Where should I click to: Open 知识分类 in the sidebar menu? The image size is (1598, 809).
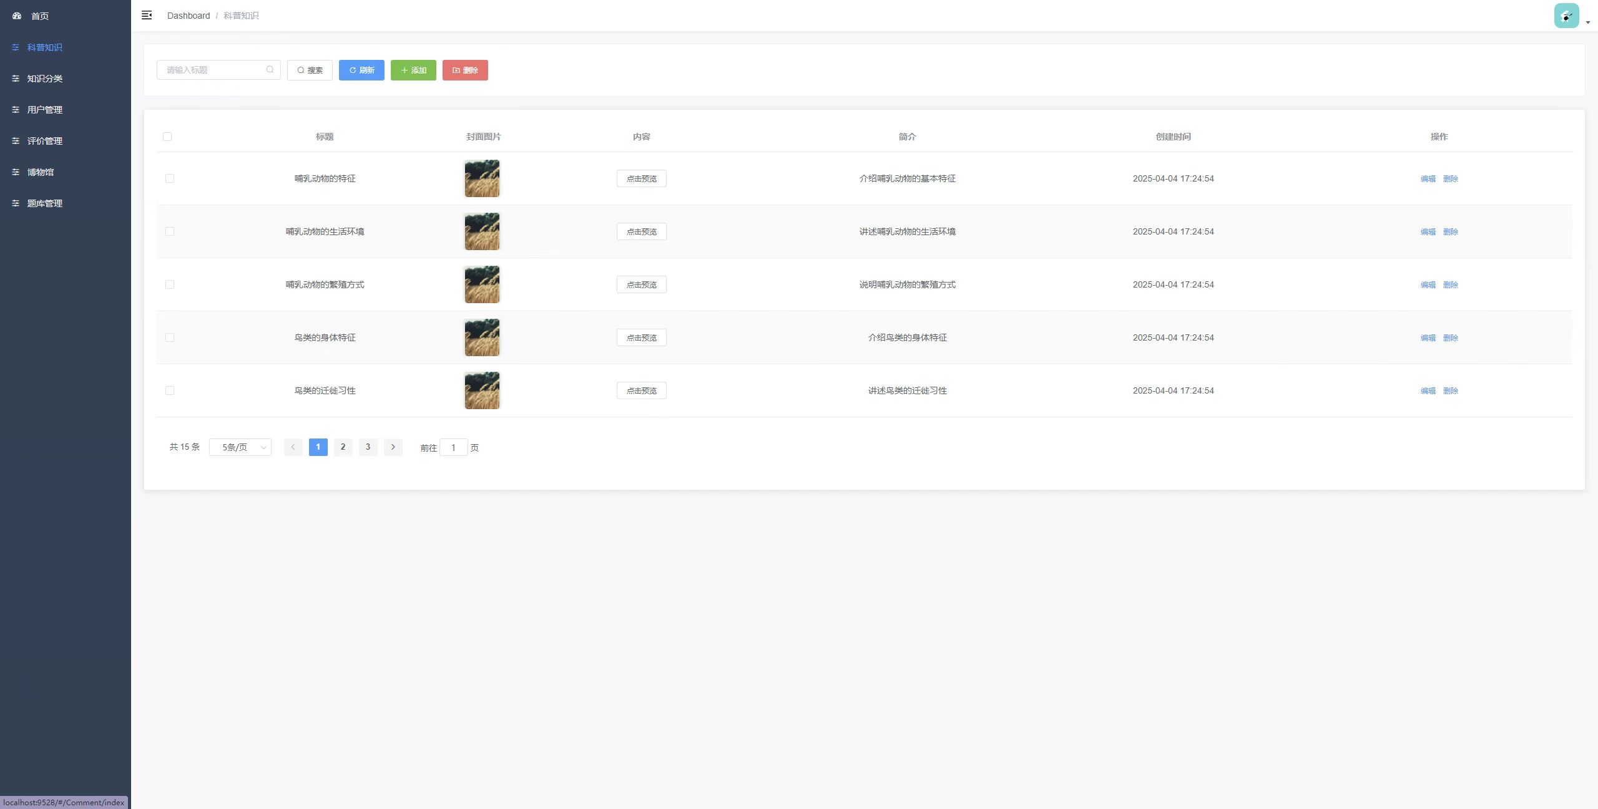(44, 79)
